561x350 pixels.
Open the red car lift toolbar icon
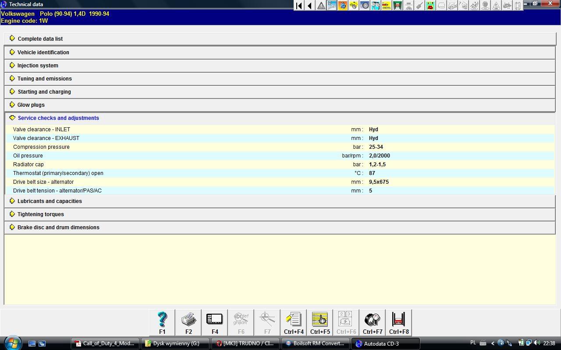tap(398, 5)
